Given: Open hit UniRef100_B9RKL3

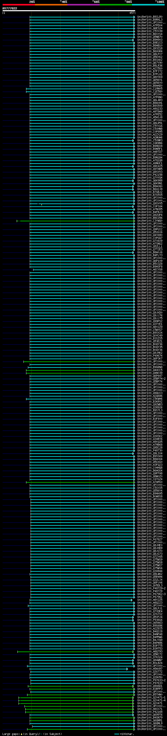Looking at the screenshot, I should [150, 20].
